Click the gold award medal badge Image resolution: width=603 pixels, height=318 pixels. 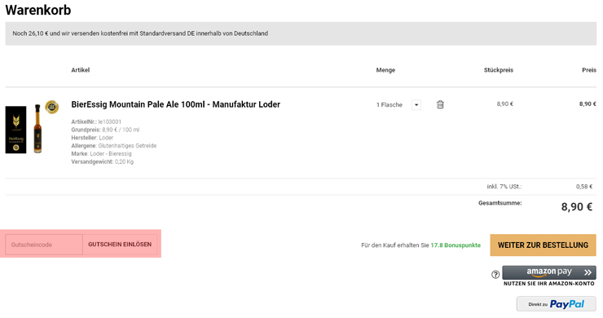pos(52,107)
